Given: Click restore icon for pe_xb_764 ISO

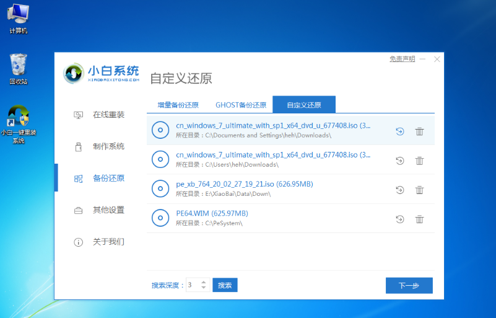Looking at the screenshot, I should pyautogui.click(x=400, y=190).
